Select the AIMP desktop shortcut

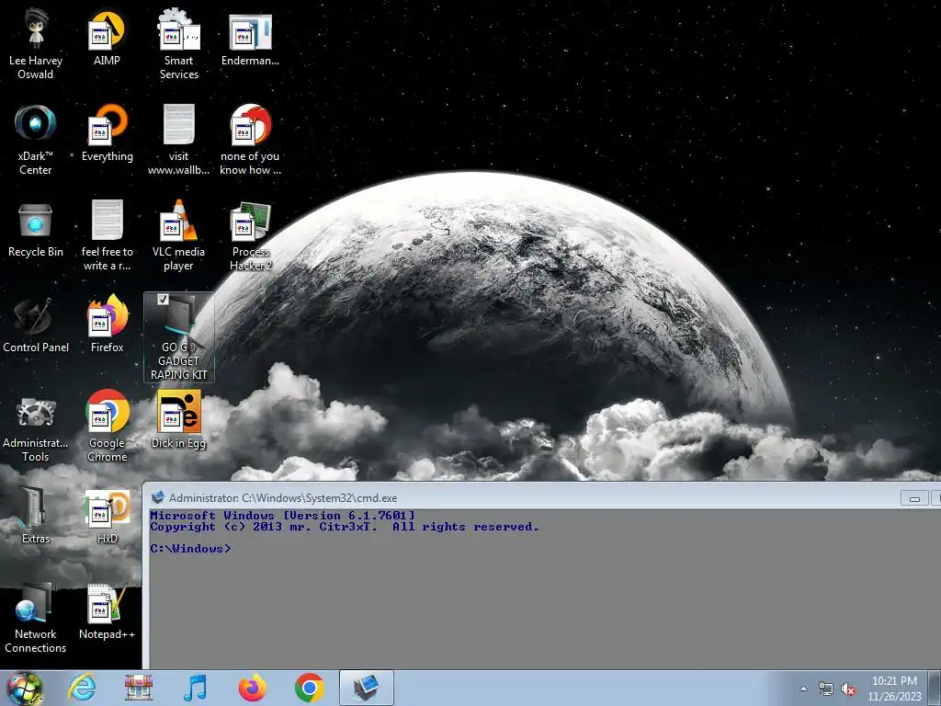[x=107, y=37]
